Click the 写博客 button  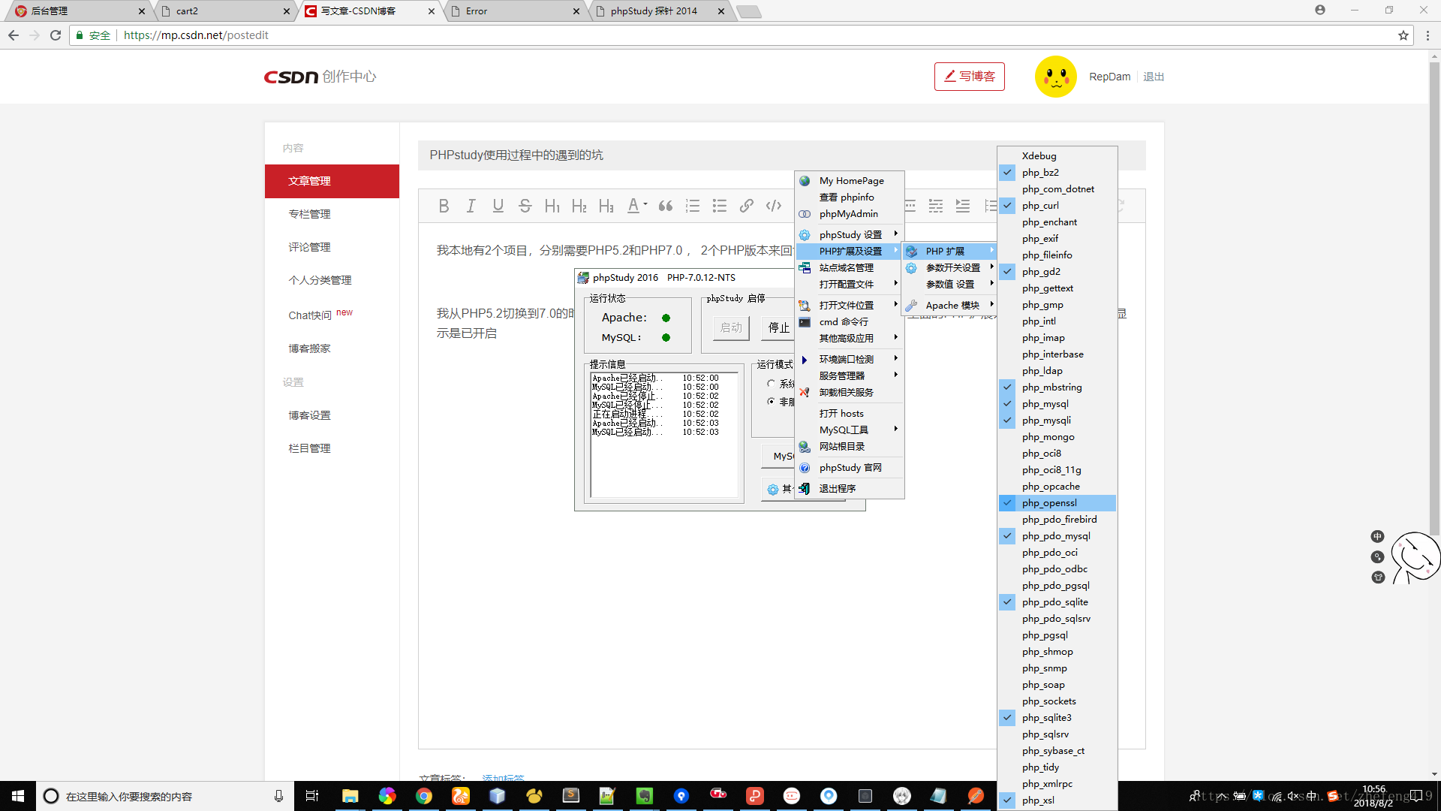click(x=969, y=77)
